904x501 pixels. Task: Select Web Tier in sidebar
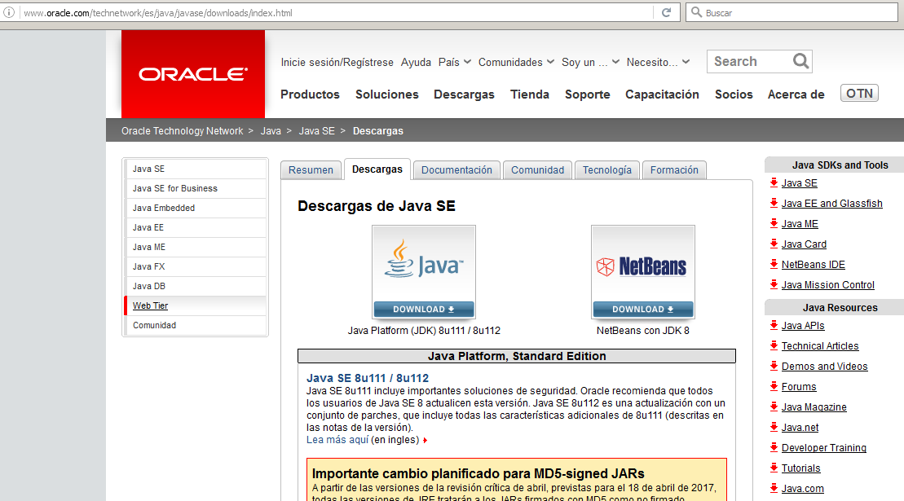(x=196, y=305)
